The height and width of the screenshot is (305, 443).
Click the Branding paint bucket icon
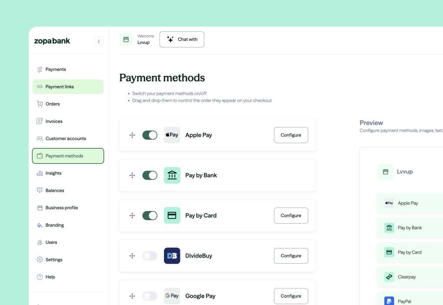click(x=40, y=225)
